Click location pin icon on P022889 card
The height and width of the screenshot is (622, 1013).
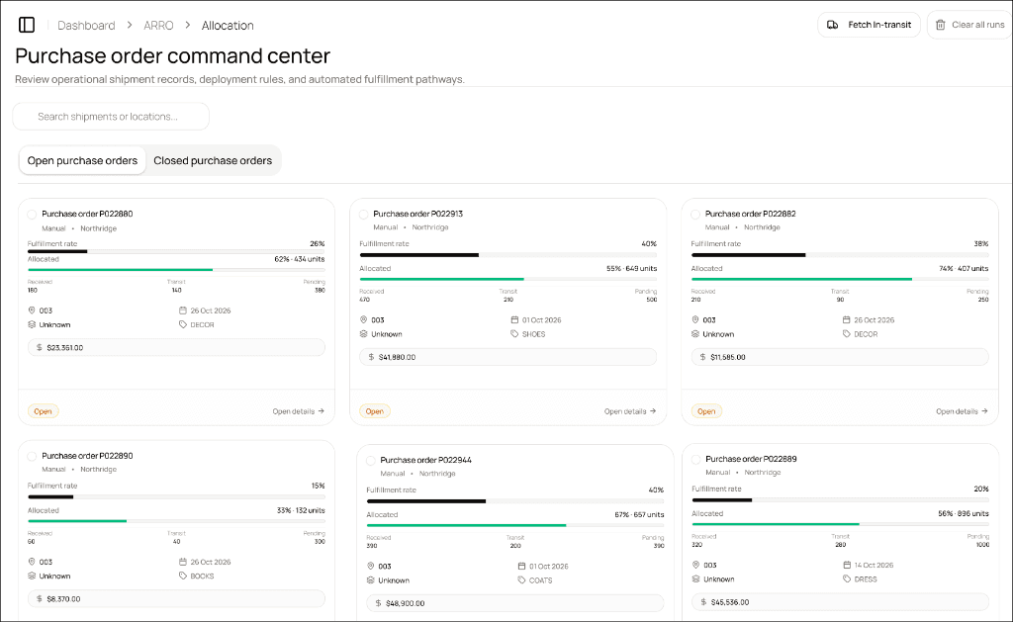(x=695, y=565)
